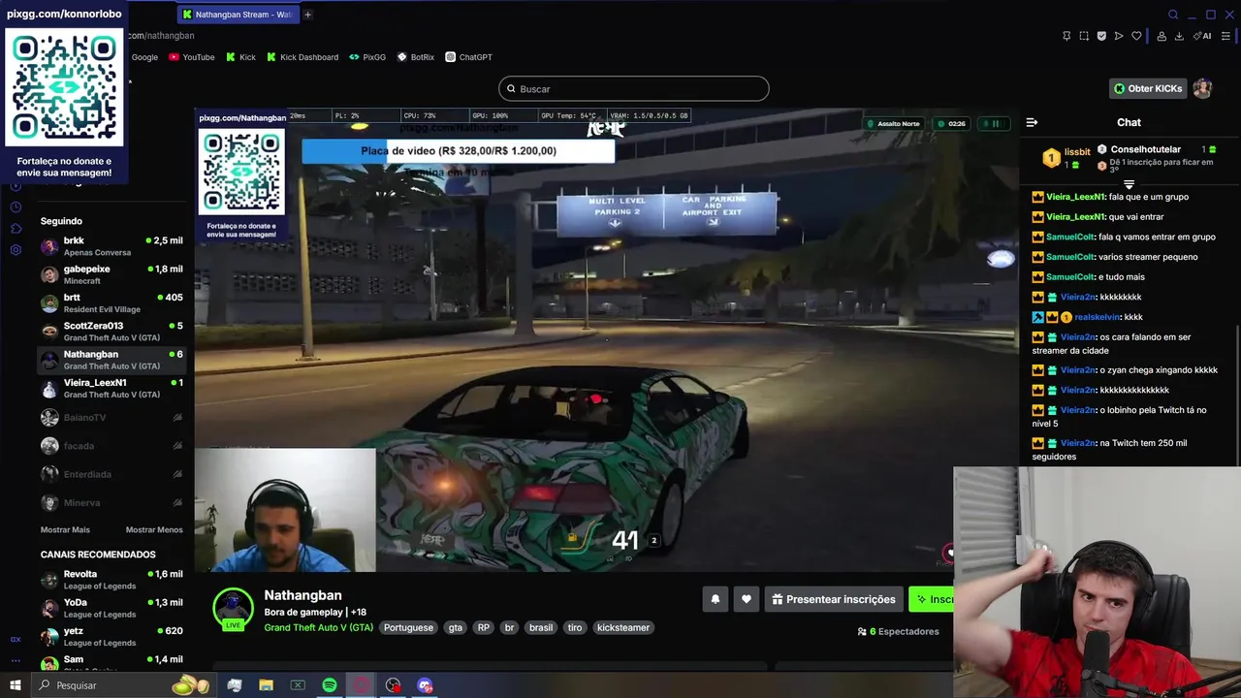Start screenshot capture tool in browser toolbar
Image resolution: width=1241 pixels, height=698 pixels.
click(1084, 36)
